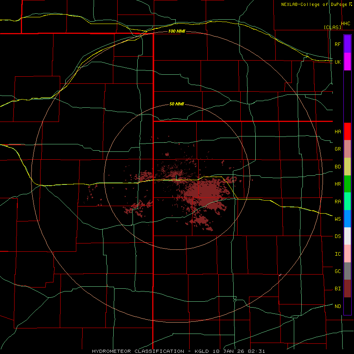The image size is (354, 354).
Task: Click the BI brown legend swatch
Action: (347, 289)
